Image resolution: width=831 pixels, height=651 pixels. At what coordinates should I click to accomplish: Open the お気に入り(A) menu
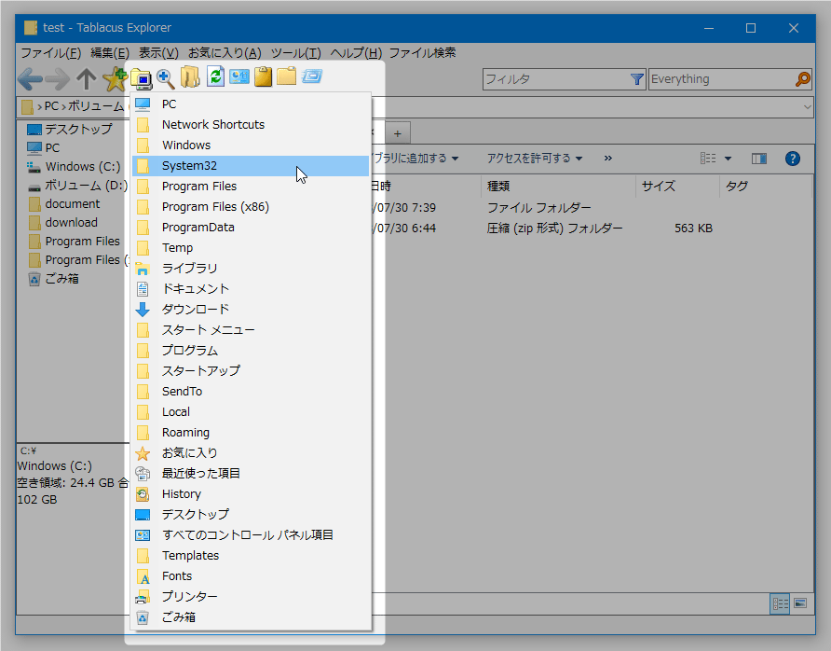(x=225, y=52)
